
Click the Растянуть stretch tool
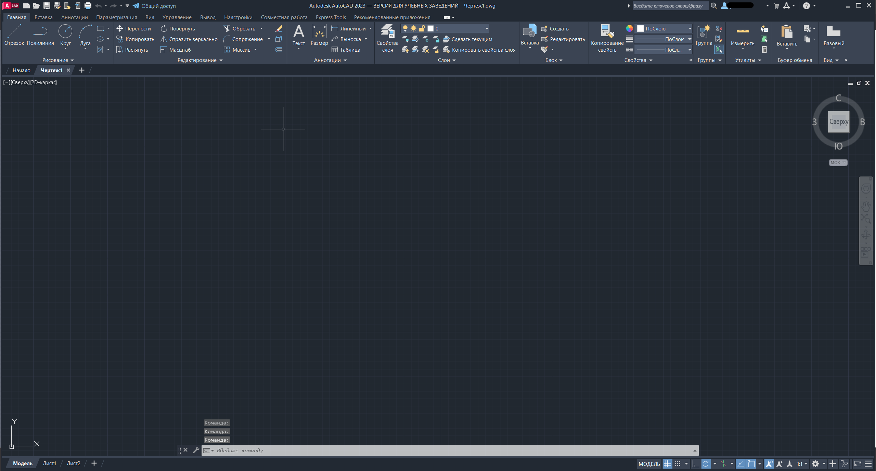(x=132, y=50)
